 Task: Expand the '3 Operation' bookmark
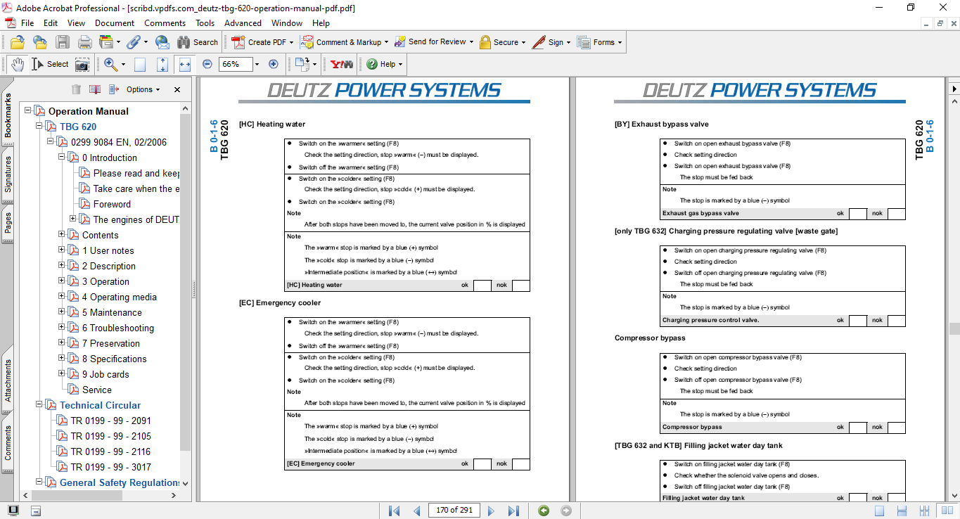click(x=62, y=281)
